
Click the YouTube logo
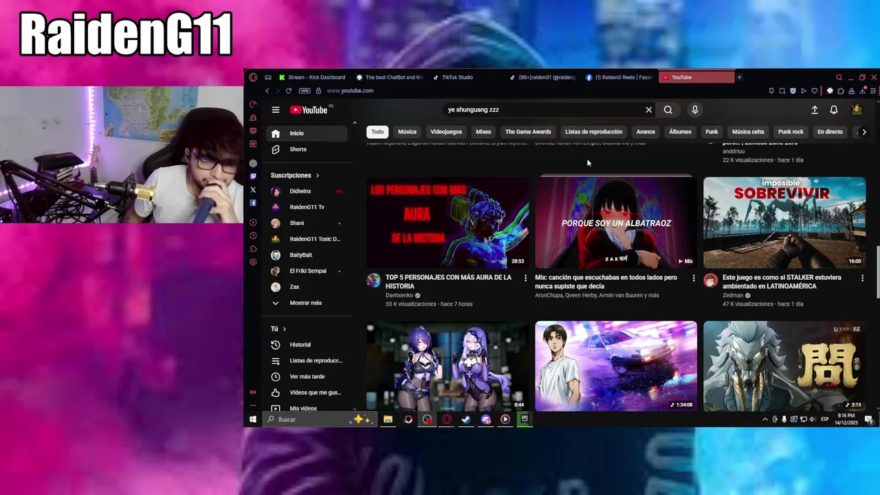click(x=309, y=110)
